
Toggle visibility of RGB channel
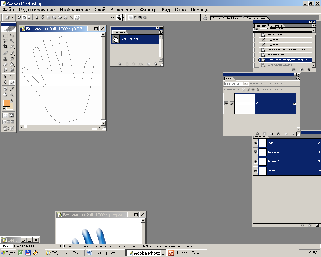click(255, 143)
